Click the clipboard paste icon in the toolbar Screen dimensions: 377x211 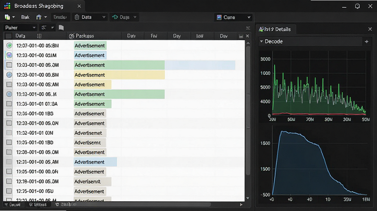click(x=8, y=17)
